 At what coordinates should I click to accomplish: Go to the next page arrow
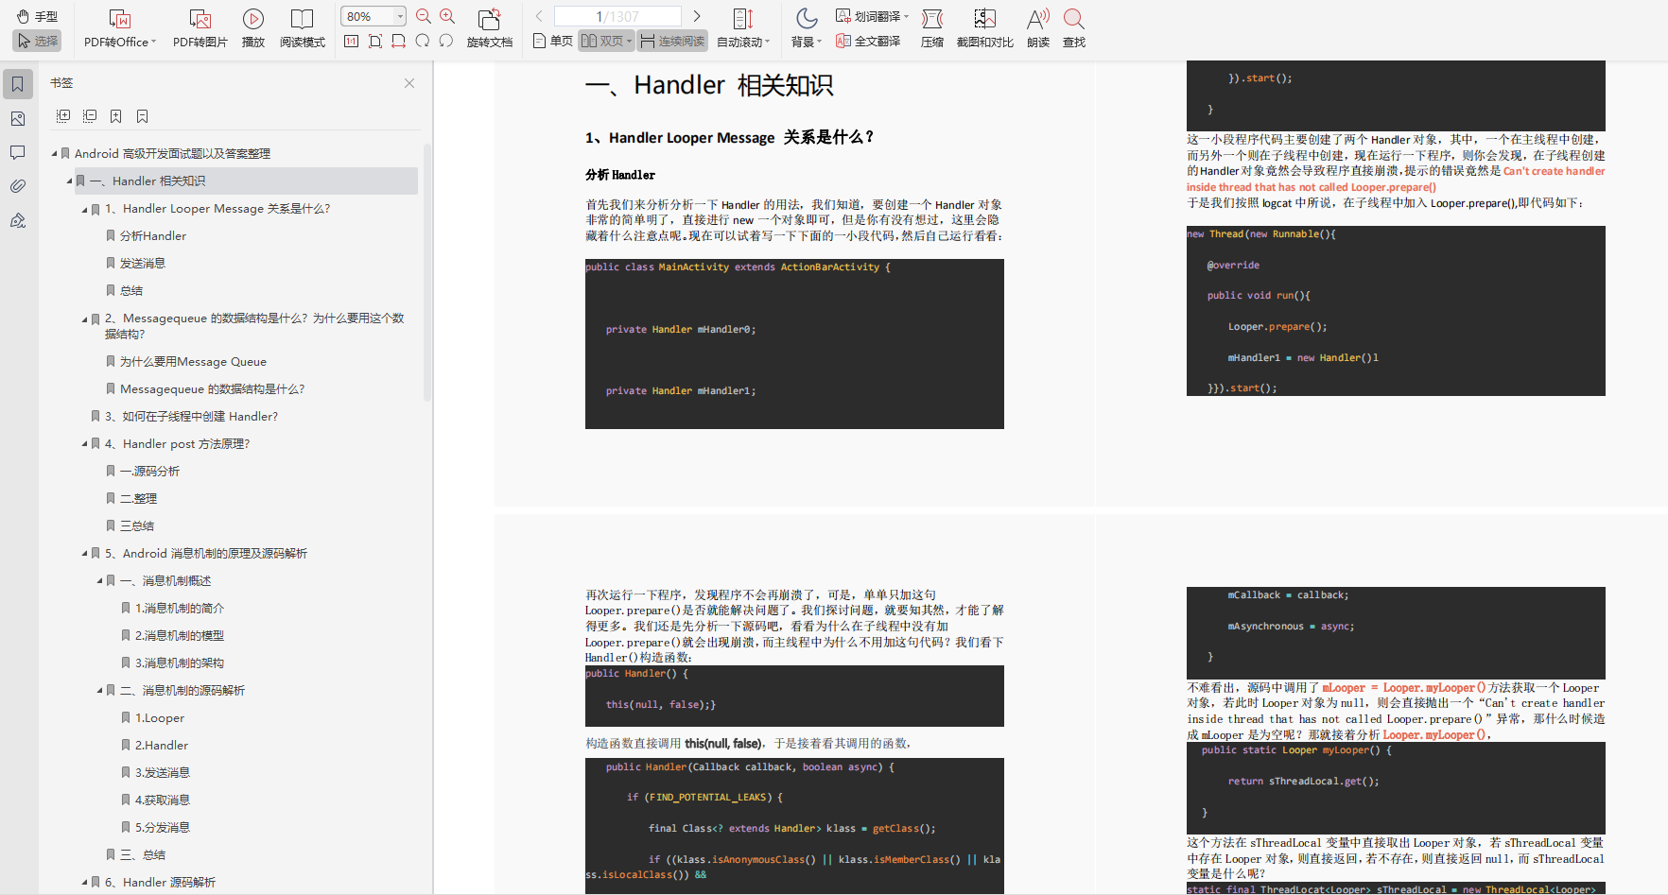pyautogui.click(x=697, y=16)
